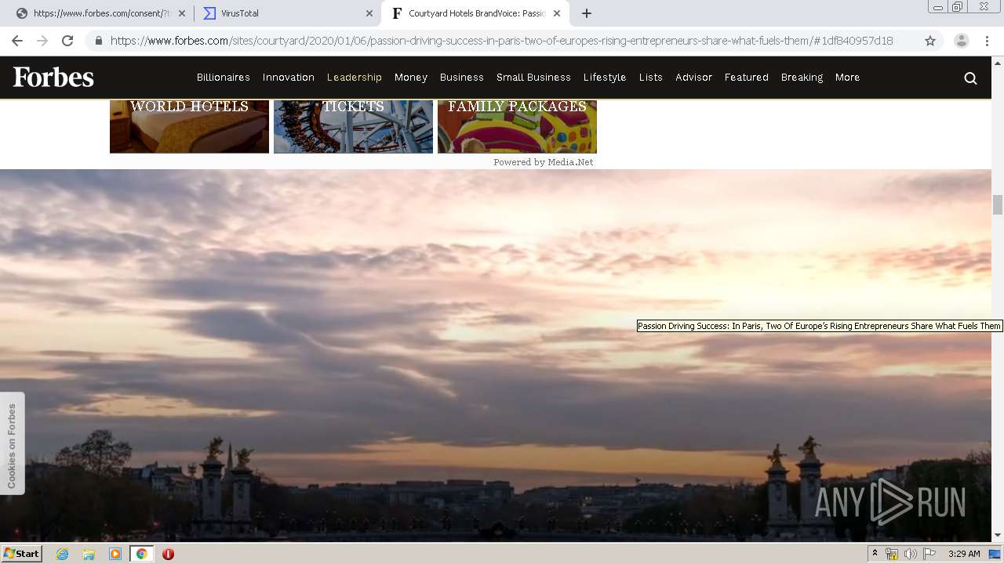Open the Lifestyle menu
Screen dimensions: 1004x564
click(605, 78)
